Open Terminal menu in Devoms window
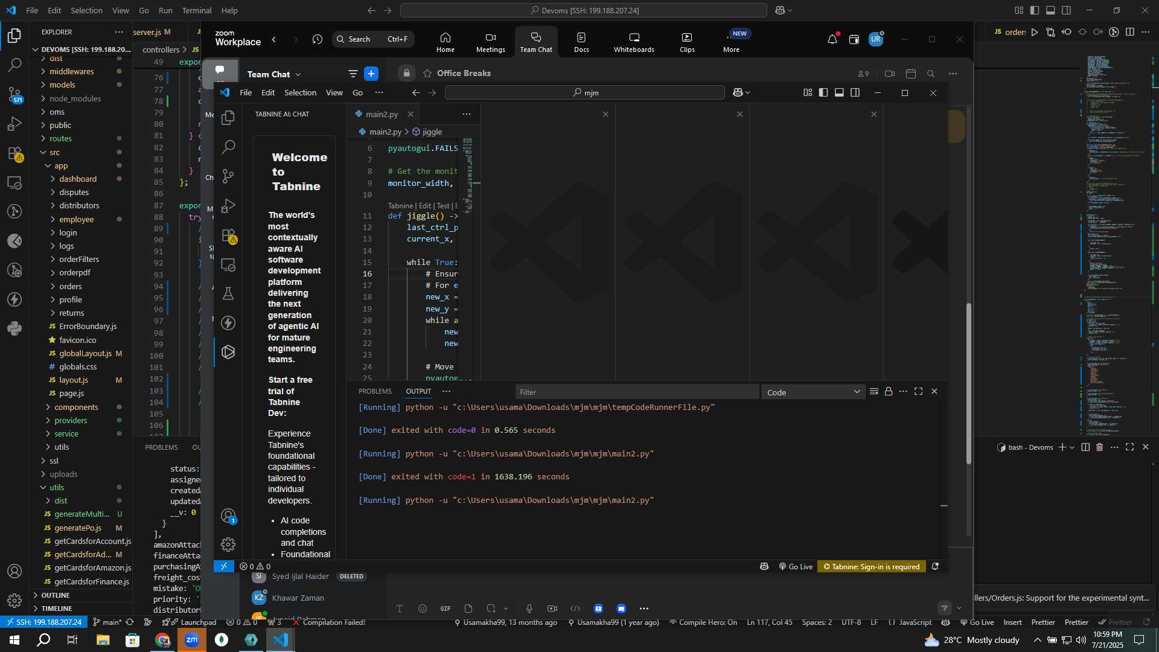 [x=197, y=10]
